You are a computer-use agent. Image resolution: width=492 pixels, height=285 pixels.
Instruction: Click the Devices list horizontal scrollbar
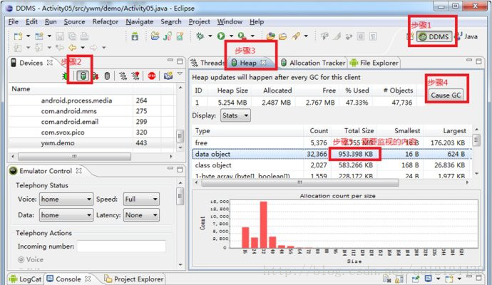click(74, 156)
